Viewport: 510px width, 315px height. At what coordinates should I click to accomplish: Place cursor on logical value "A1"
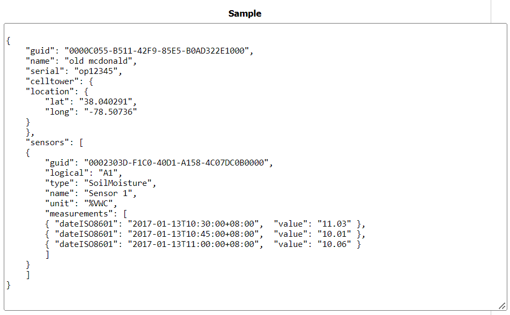tap(109, 173)
